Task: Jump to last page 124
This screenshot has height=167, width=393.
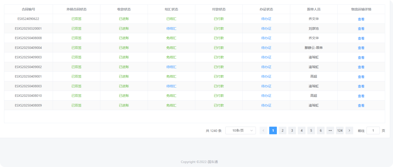Action: [340, 130]
